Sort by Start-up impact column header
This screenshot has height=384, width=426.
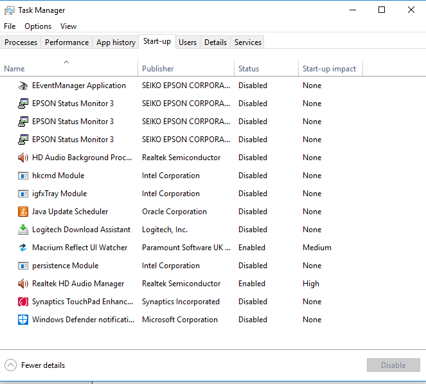tap(329, 69)
